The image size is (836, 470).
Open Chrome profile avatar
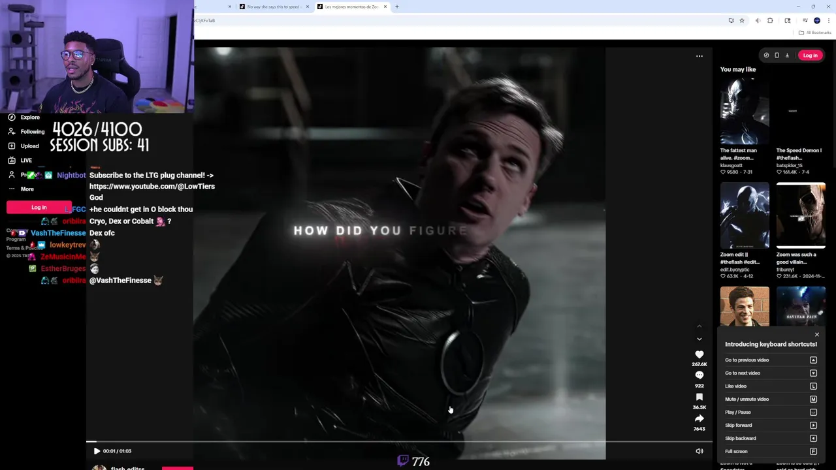(817, 21)
